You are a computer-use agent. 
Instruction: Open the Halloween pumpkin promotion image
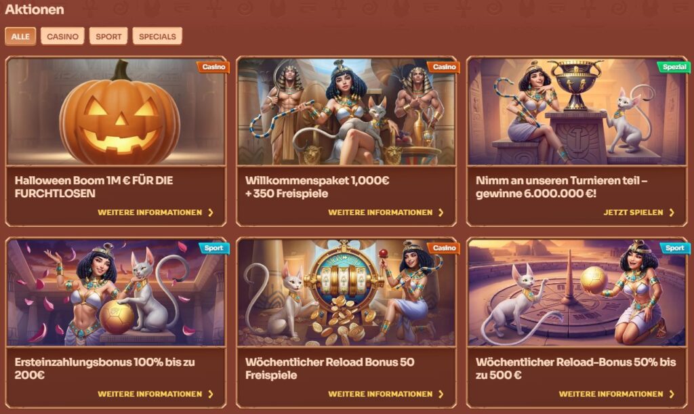[116, 111]
